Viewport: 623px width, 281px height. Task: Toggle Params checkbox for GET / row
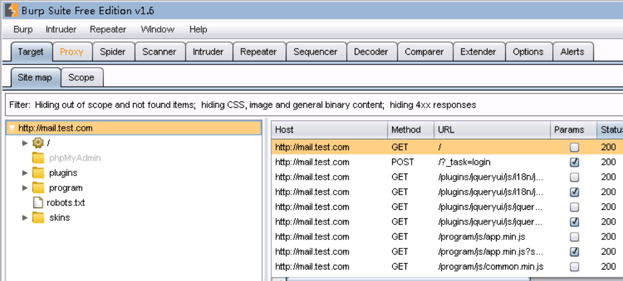(x=574, y=148)
